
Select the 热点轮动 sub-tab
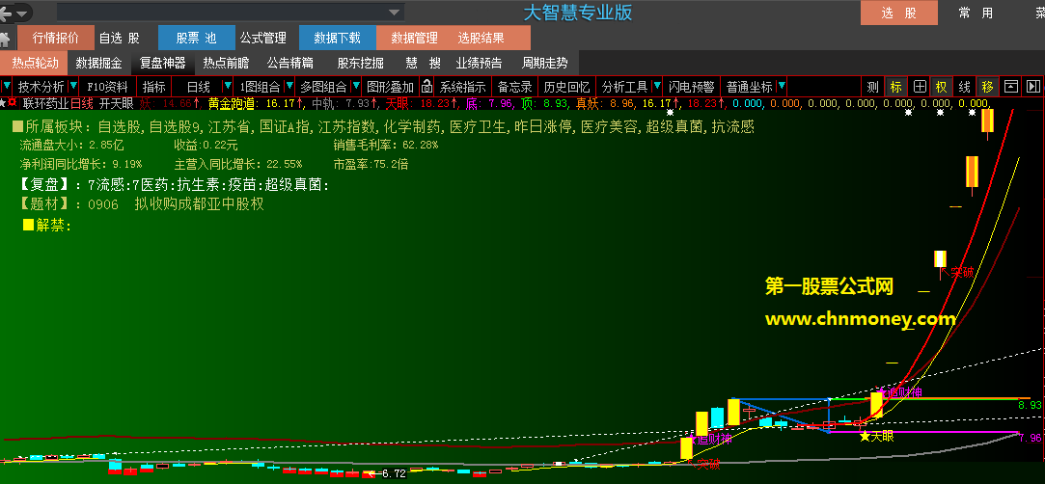(x=36, y=64)
